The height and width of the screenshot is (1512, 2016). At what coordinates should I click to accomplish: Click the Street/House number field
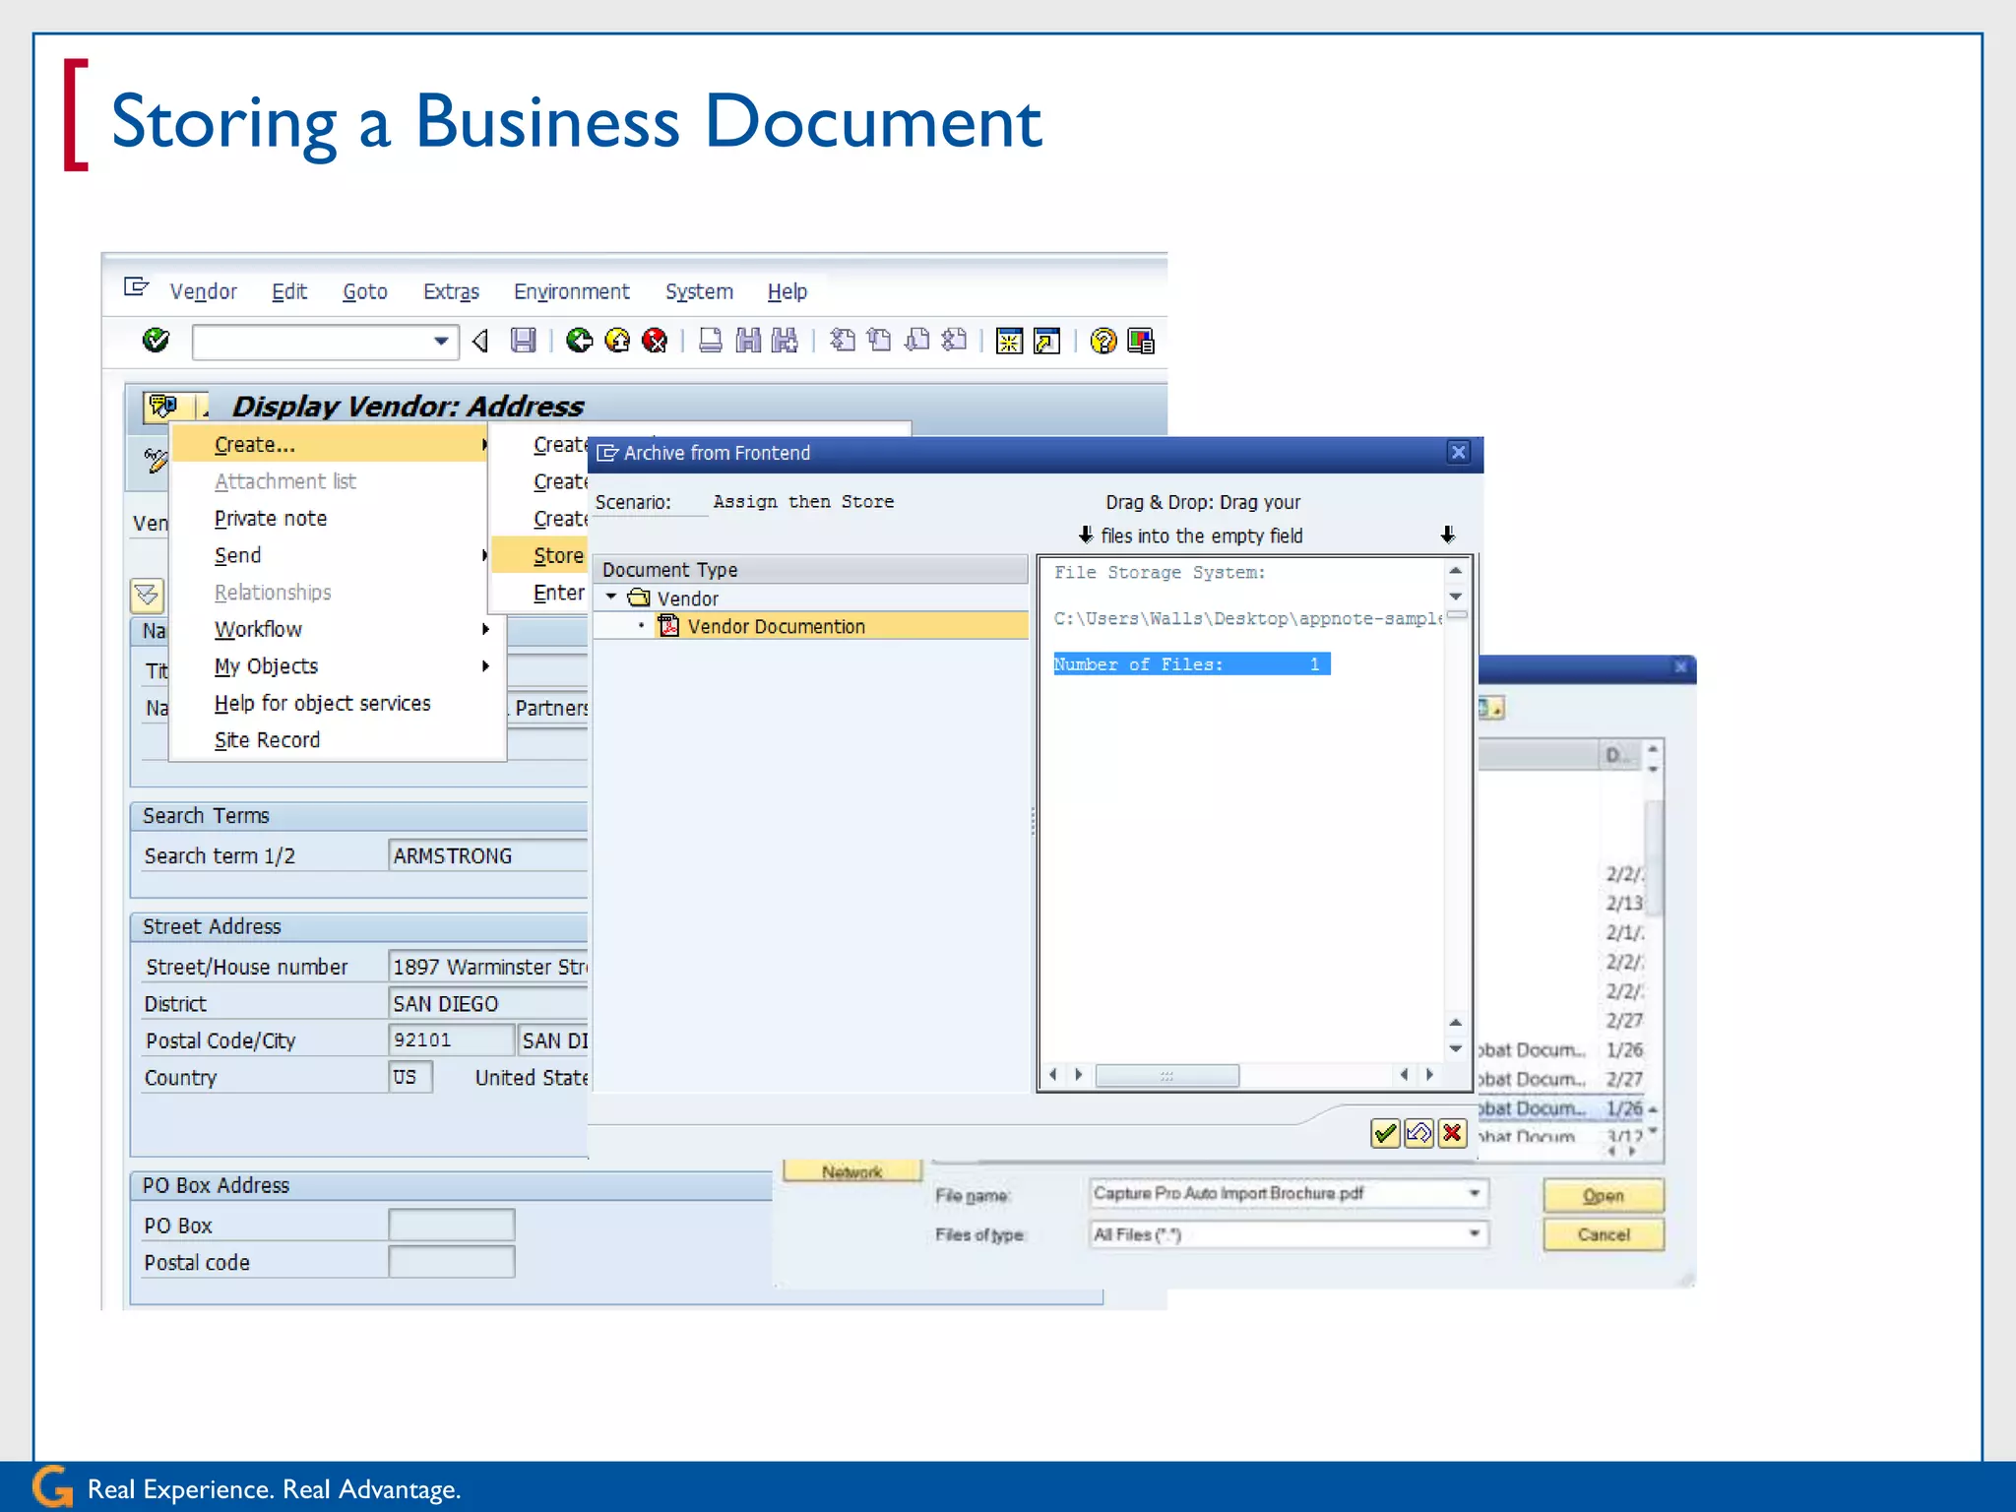(488, 967)
